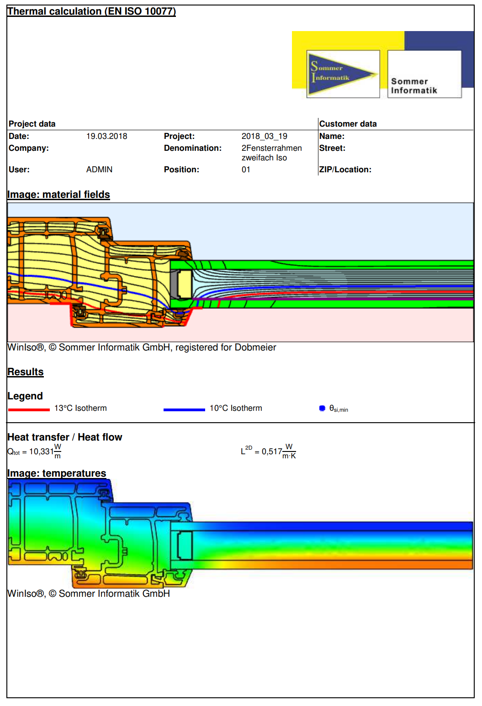The height and width of the screenshot is (706, 482).
Task: Click the yellow glazing spacer in material fields image
Action: 185,284
